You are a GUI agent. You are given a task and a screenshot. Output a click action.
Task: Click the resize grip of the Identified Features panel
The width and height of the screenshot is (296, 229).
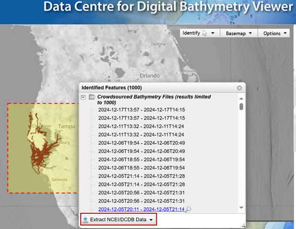pos(242,225)
